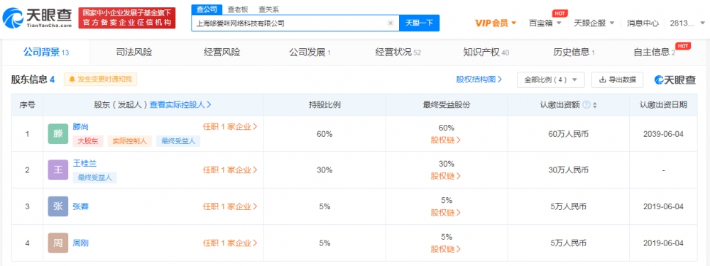This screenshot has width=710, height=266.
Task: Click the 导出数据 export button
Action: 617,79
